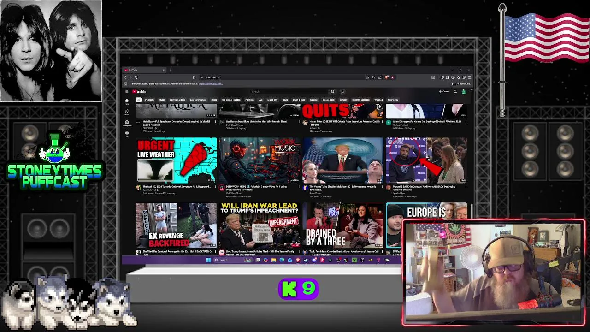Open the Windows Start button

coord(208,261)
